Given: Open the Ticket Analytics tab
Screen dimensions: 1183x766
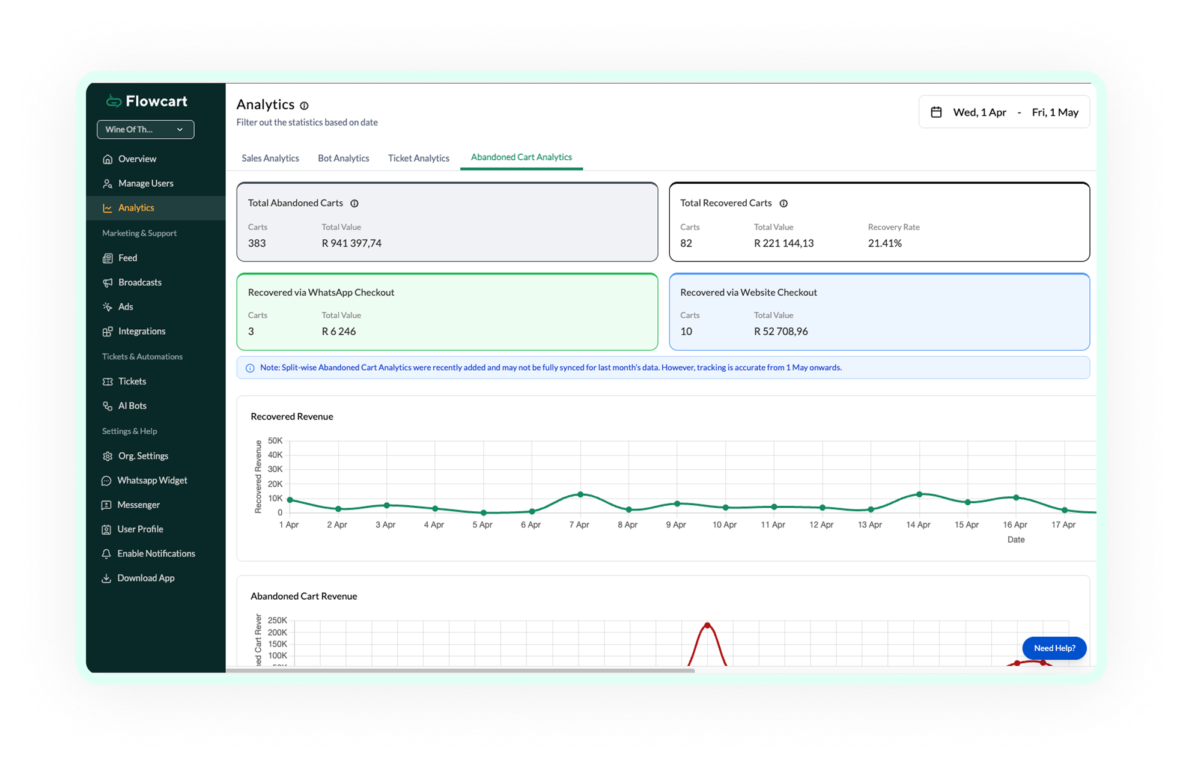Looking at the screenshot, I should [x=419, y=158].
